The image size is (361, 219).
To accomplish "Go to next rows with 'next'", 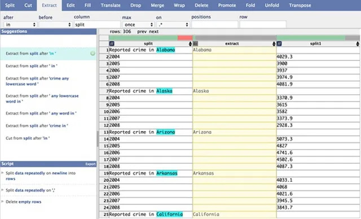I will click(154, 32).
